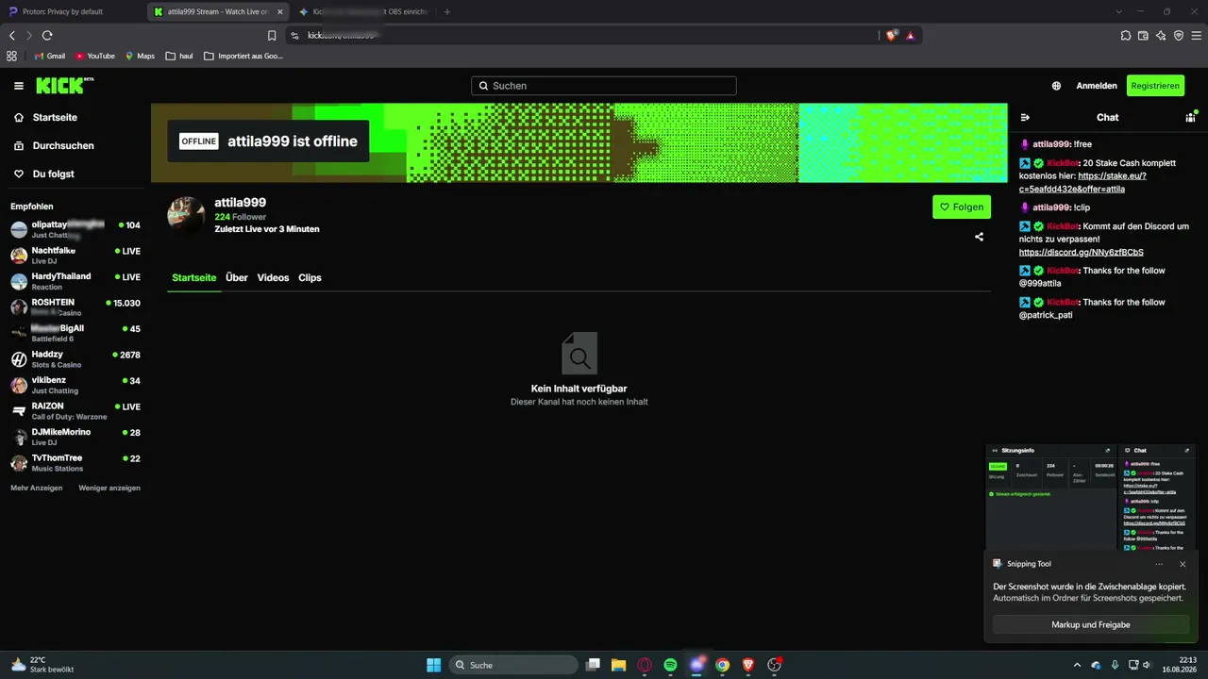Open the Kick hamburger sidebar menu
Viewport: 1208px width, 679px height.
19,86
